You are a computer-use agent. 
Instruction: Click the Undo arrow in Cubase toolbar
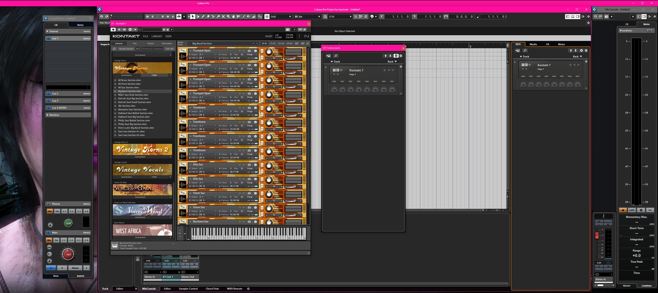pyautogui.click(x=101, y=16)
